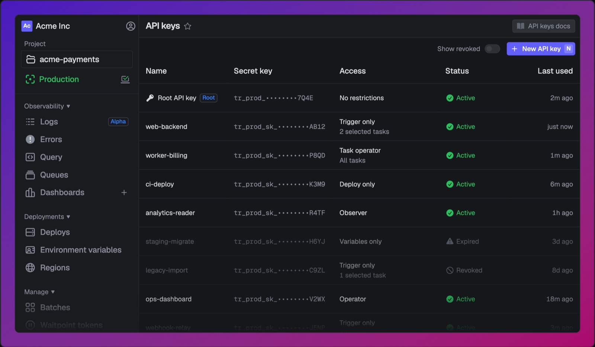595x347 pixels.
Task: Click the Dashboards chart icon
Action: click(x=30, y=192)
